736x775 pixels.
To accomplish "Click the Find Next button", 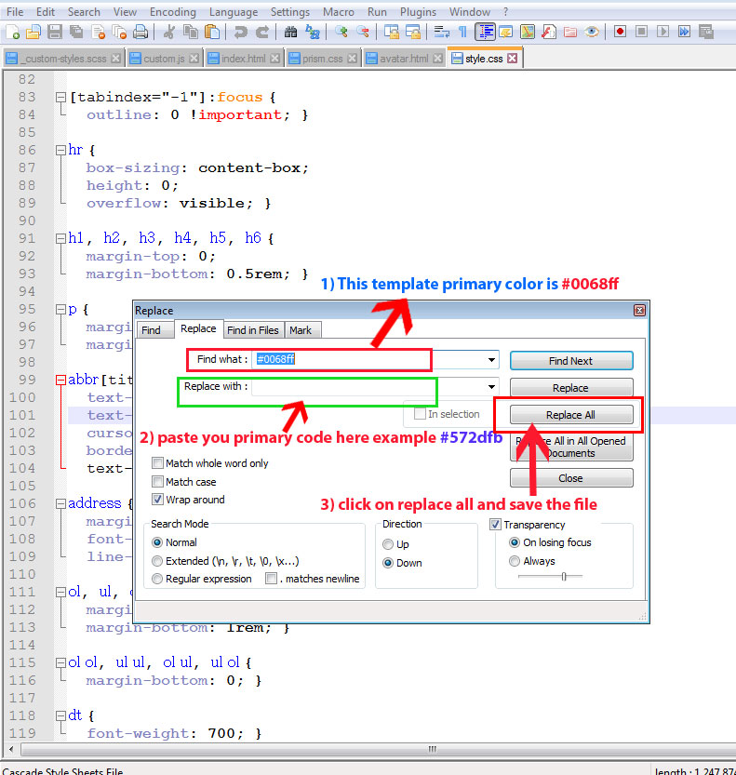I will (570, 361).
